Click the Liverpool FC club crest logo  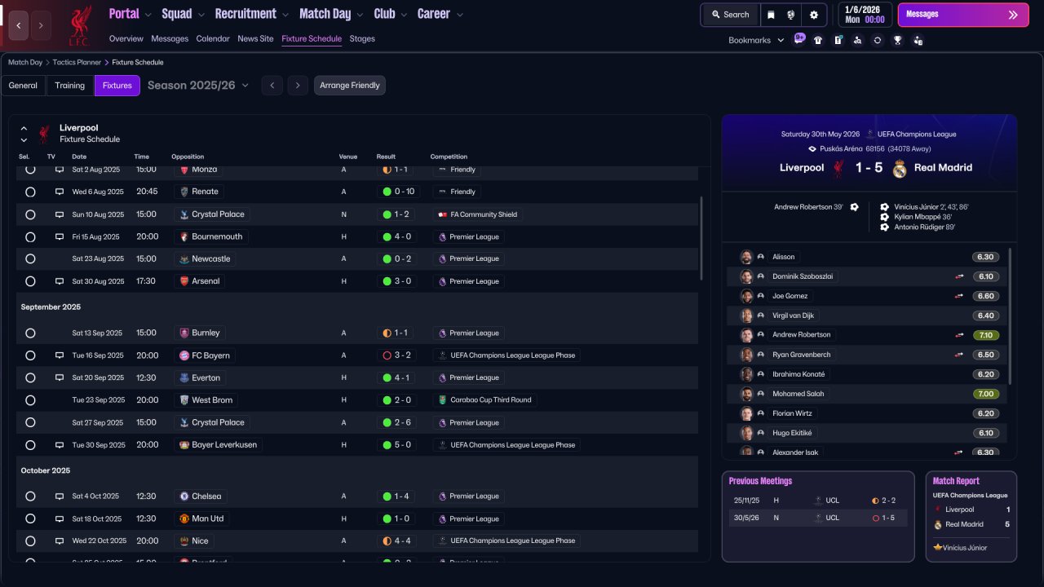79,26
